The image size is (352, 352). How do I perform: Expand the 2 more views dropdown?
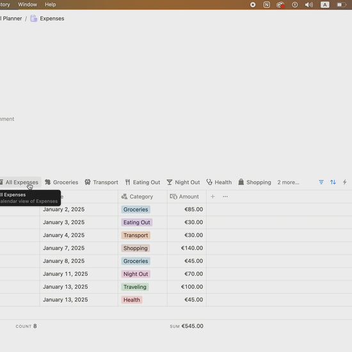point(288,182)
